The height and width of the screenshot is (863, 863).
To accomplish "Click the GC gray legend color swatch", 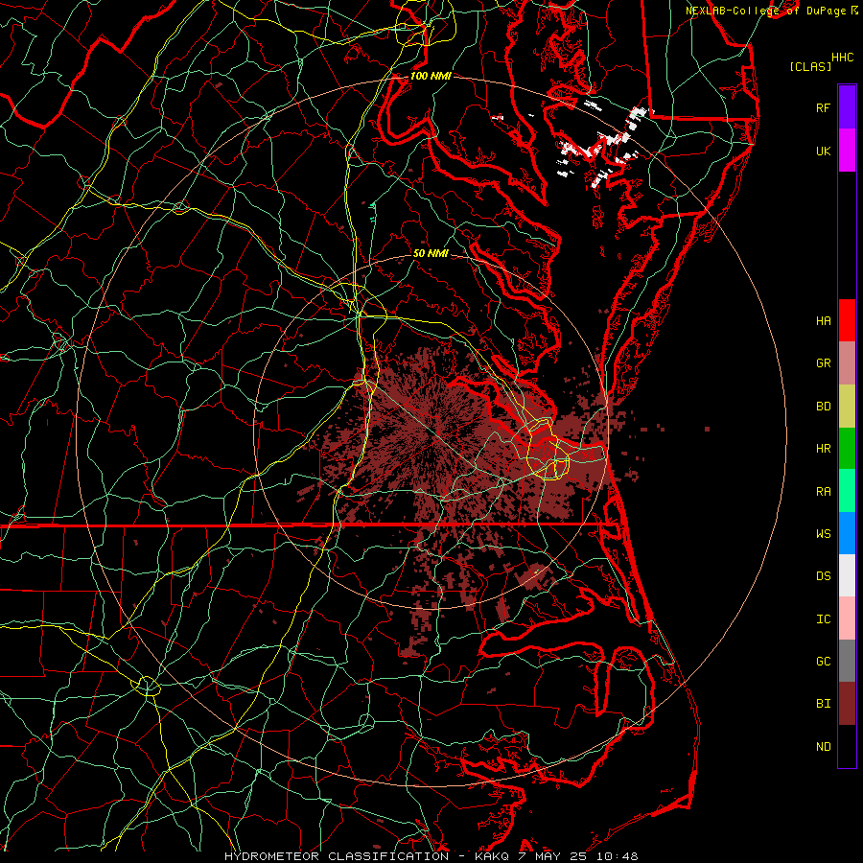I will [847, 661].
